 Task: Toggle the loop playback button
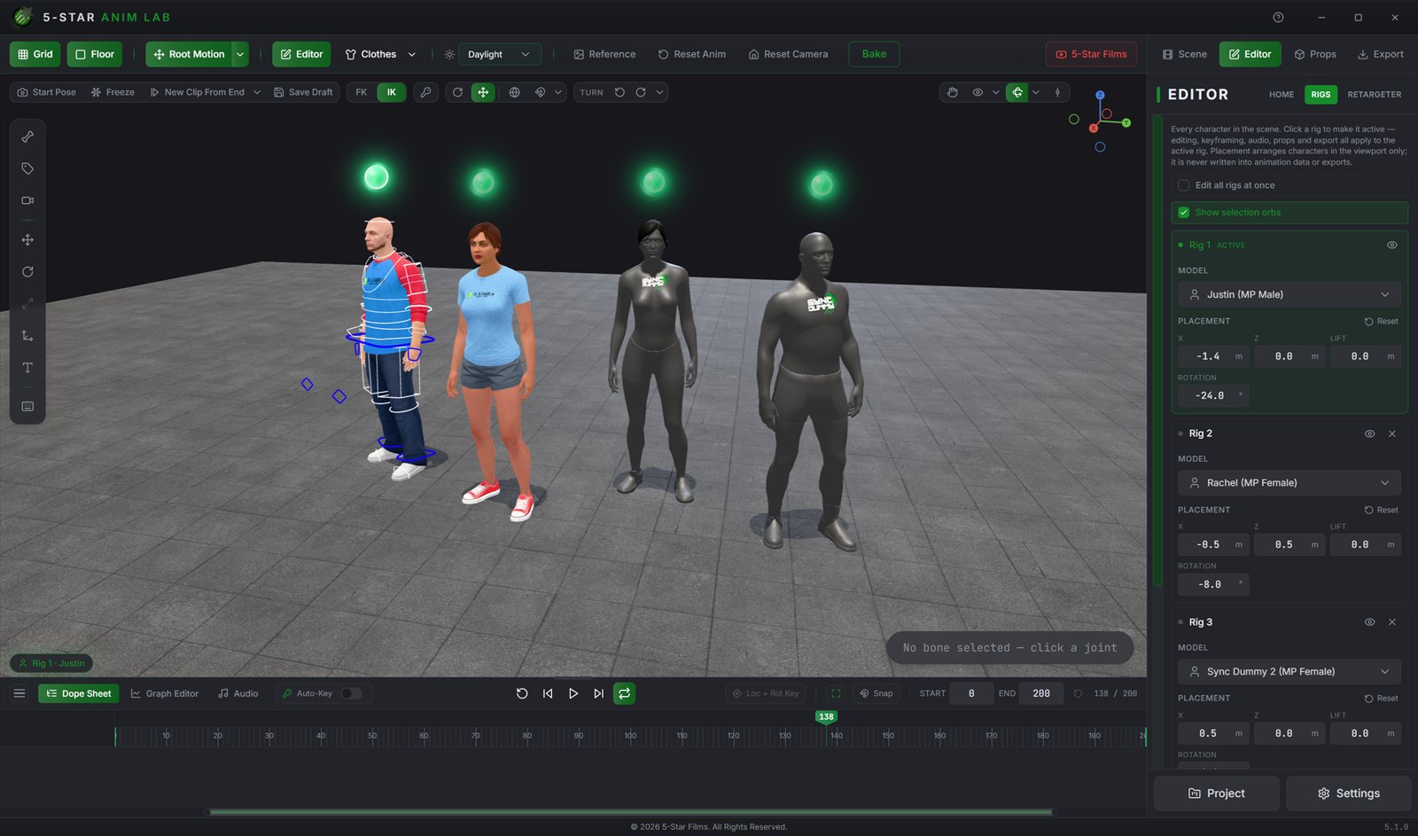pos(625,693)
